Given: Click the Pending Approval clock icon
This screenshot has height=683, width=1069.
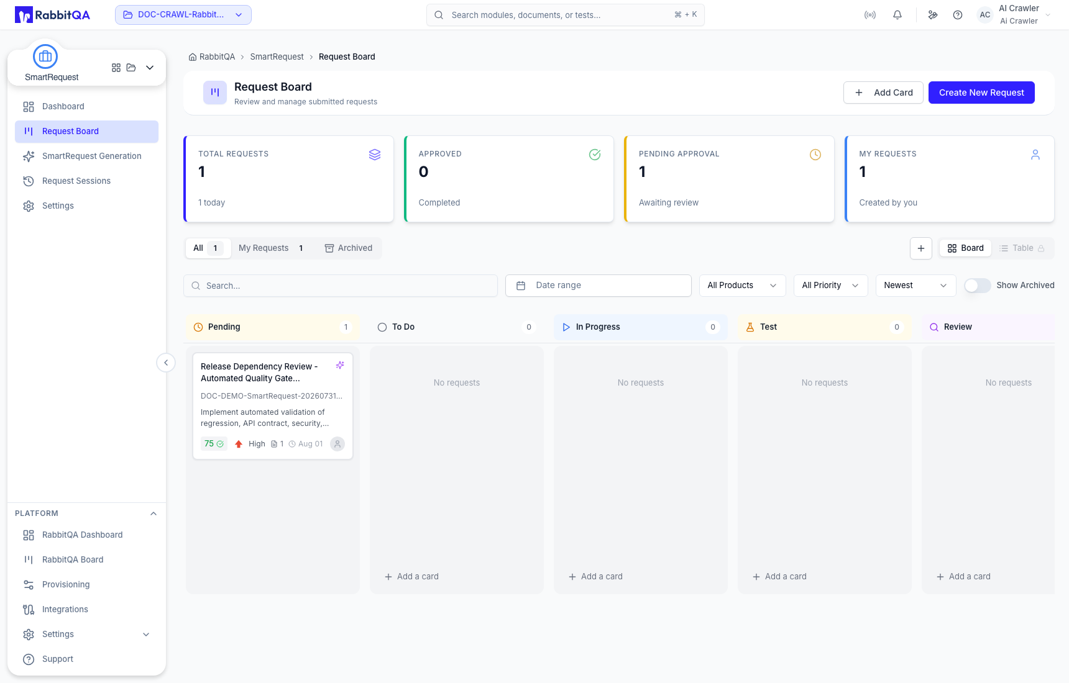Looking at the screenshot, I should coord(815,155).
